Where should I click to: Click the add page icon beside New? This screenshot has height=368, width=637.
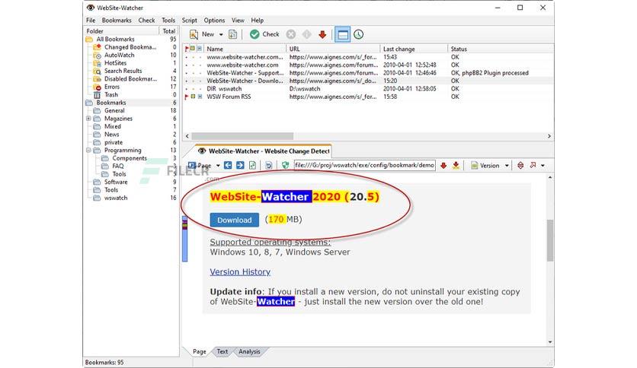233,34
